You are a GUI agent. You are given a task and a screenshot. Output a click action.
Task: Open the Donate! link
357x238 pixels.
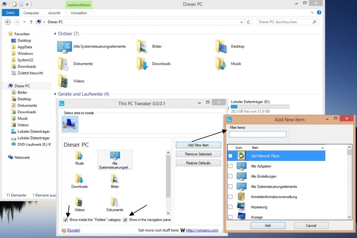point(74,230)
